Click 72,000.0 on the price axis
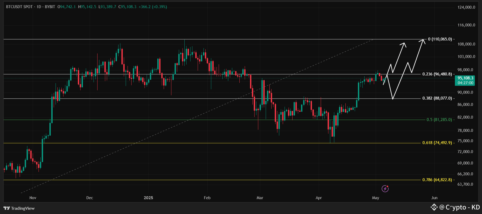This screenshot has width=482, height=214. [x=465, y=151]
